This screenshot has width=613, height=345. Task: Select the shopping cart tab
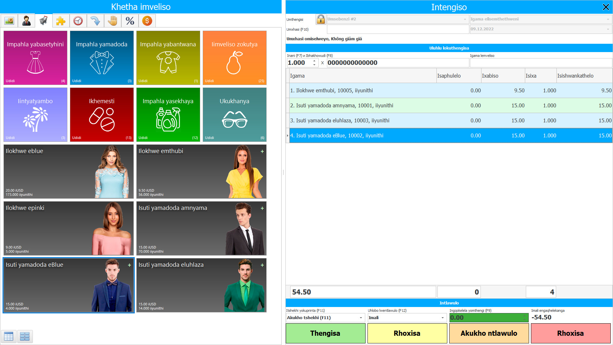[44, 21]
